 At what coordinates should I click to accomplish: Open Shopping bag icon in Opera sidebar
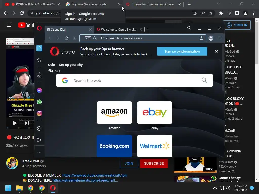pyautogui.click(x=39, y=75)
